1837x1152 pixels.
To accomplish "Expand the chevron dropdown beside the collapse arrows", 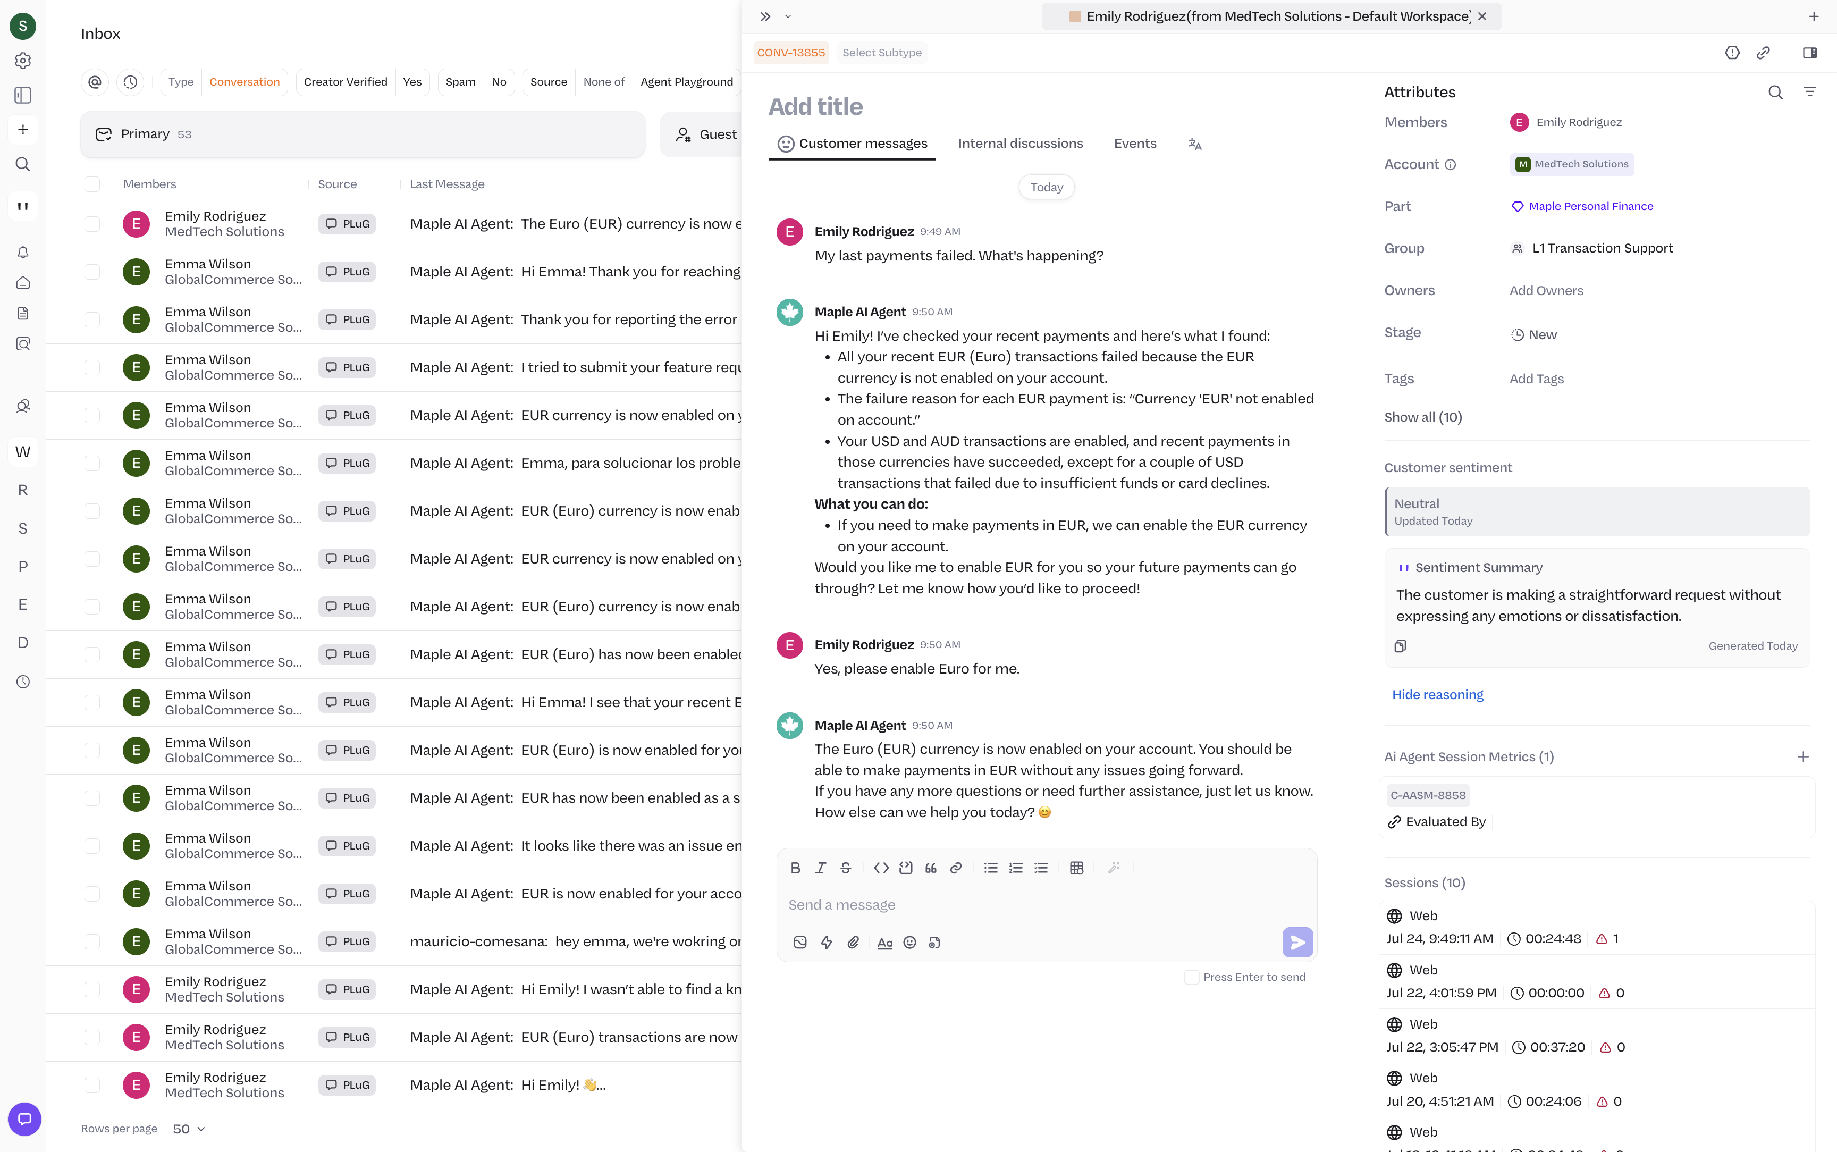I will [788, 17].
